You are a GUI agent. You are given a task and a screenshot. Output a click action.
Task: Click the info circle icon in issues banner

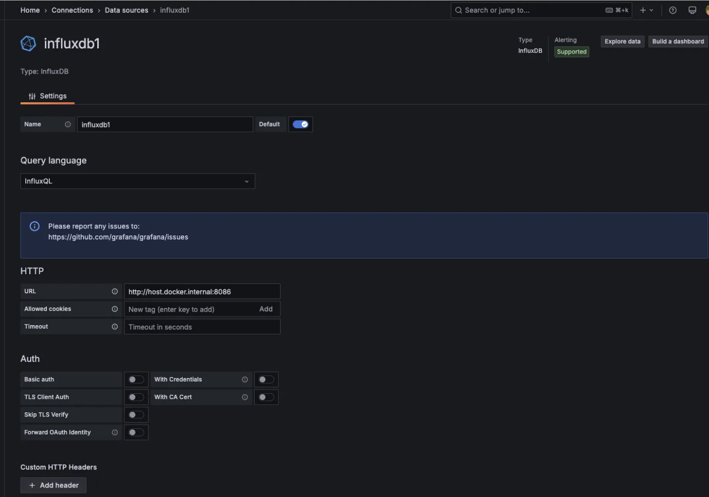coord(35,226)
